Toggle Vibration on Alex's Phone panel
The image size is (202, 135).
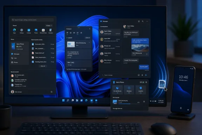(129, 90)
